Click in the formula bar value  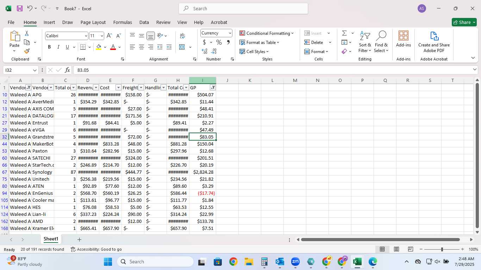pos(83,70)
